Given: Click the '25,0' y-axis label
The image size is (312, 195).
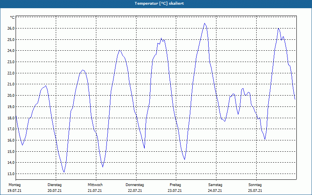Looking at the screenshot, I should click(x=12, y=40).
